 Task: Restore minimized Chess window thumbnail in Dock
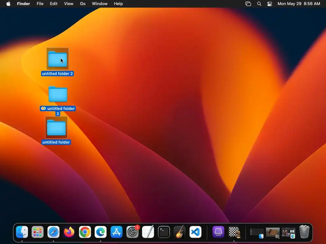click(x=273, y=233)
